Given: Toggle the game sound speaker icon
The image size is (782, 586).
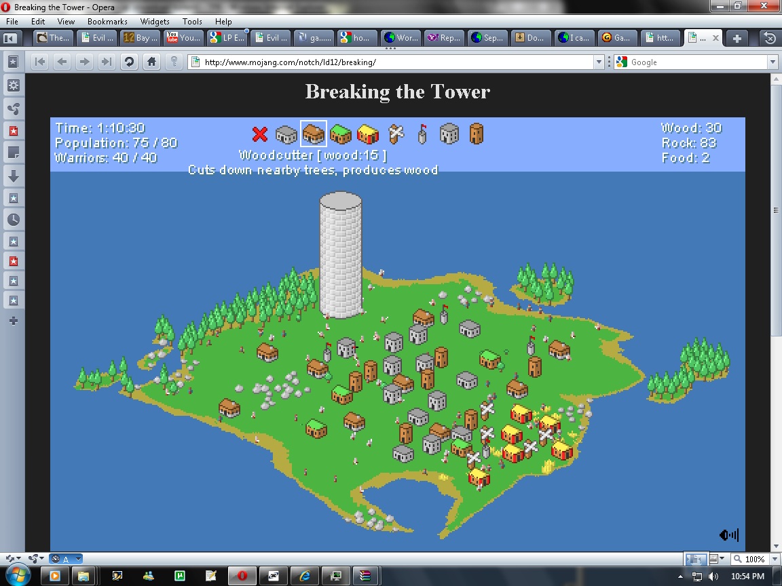Looking at the screenshot, I should click(728, 535).
